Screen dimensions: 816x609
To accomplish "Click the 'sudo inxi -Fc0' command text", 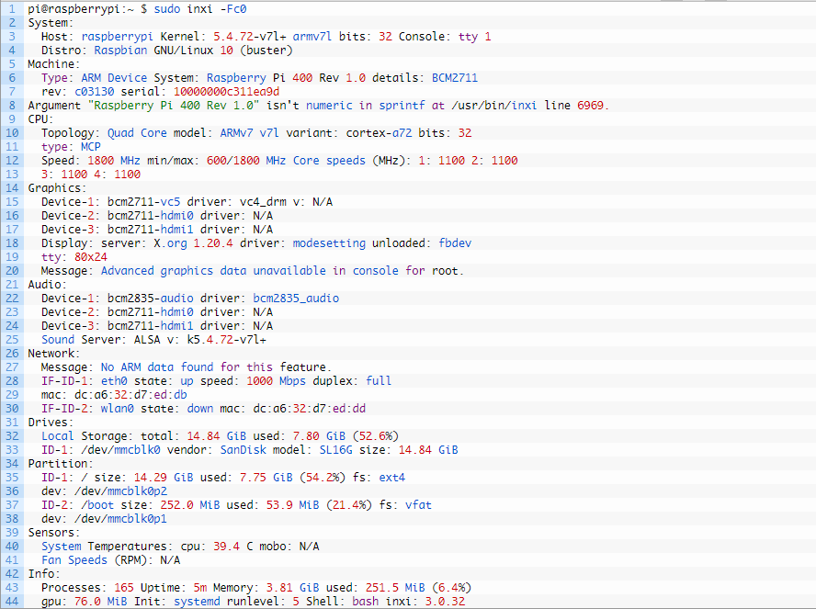I will click(187, 8).
